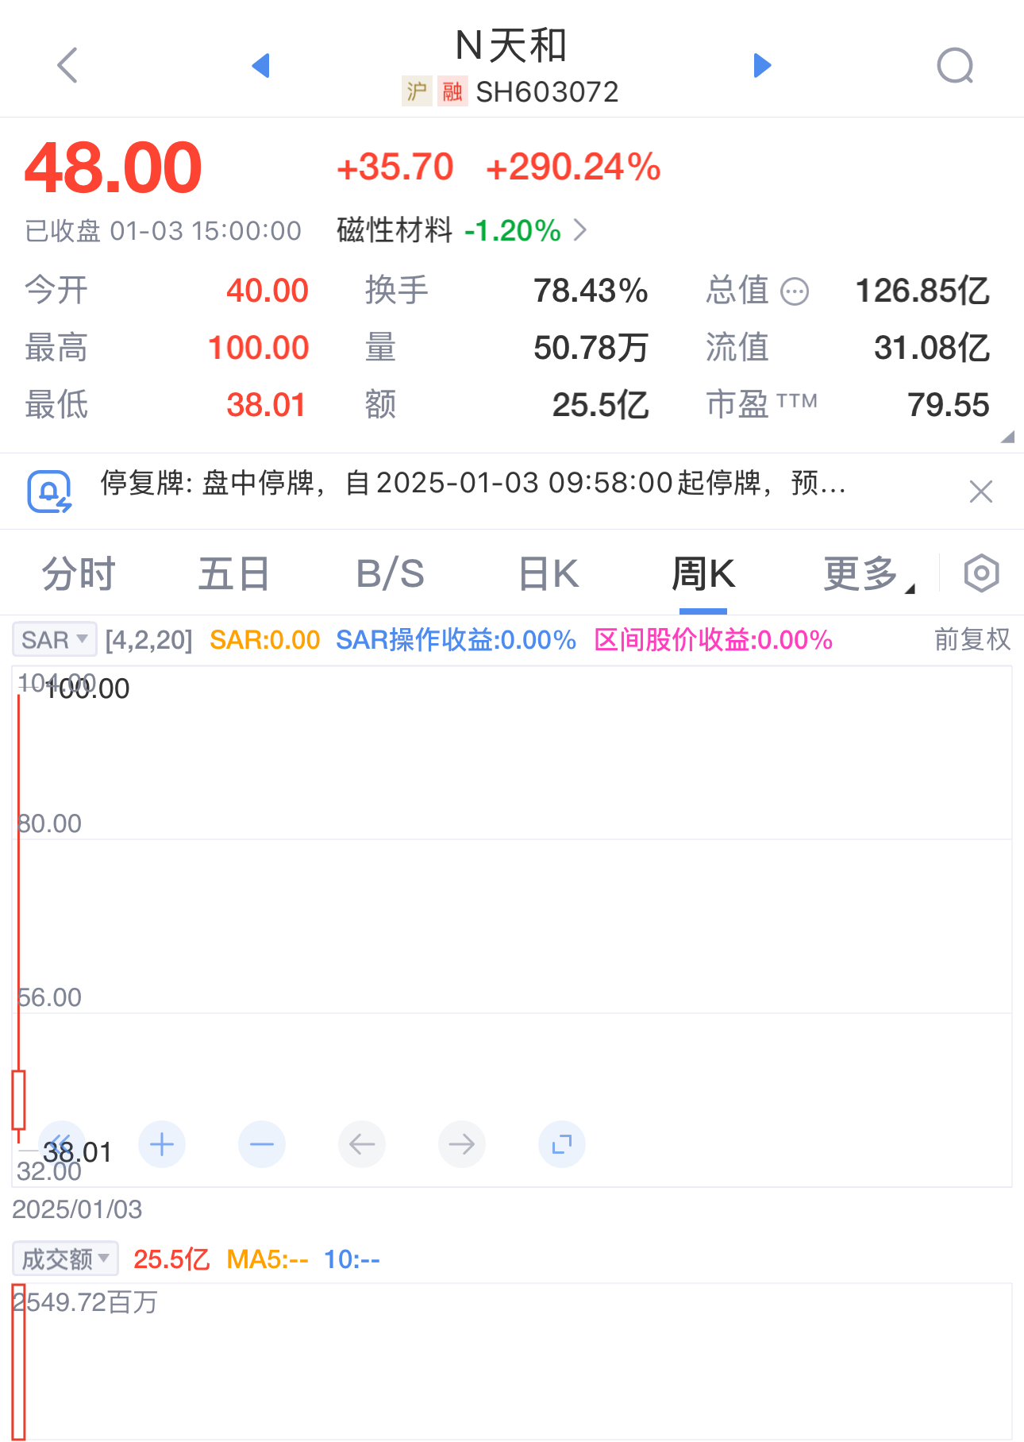Toggle 前复权 price adjustment mode
The width and height of the screenshot is (1024, 1442).
[x=972, y=639]
